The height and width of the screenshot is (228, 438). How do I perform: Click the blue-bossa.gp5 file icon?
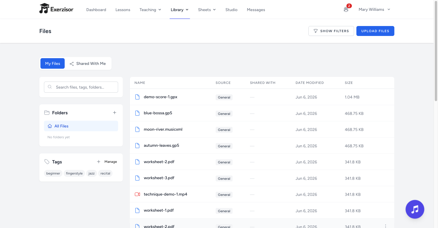(137, 113)
